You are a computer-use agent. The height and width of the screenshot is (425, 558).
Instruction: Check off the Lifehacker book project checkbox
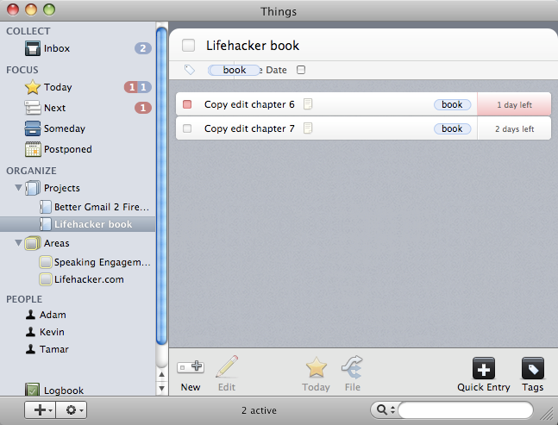click(188, 46)
